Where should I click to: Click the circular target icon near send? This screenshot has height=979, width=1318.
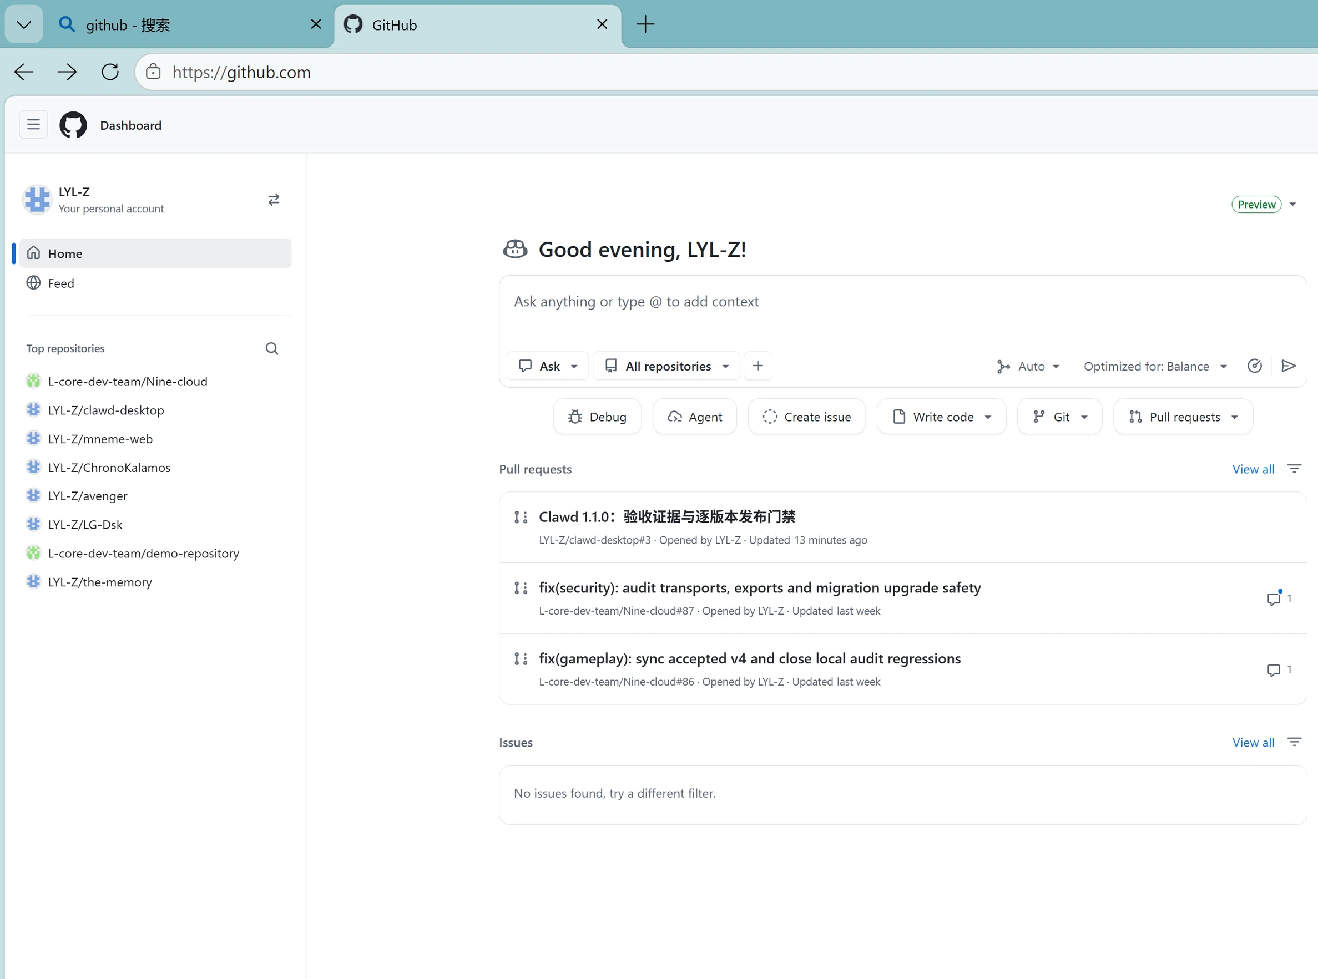(x=1255, y=366)
